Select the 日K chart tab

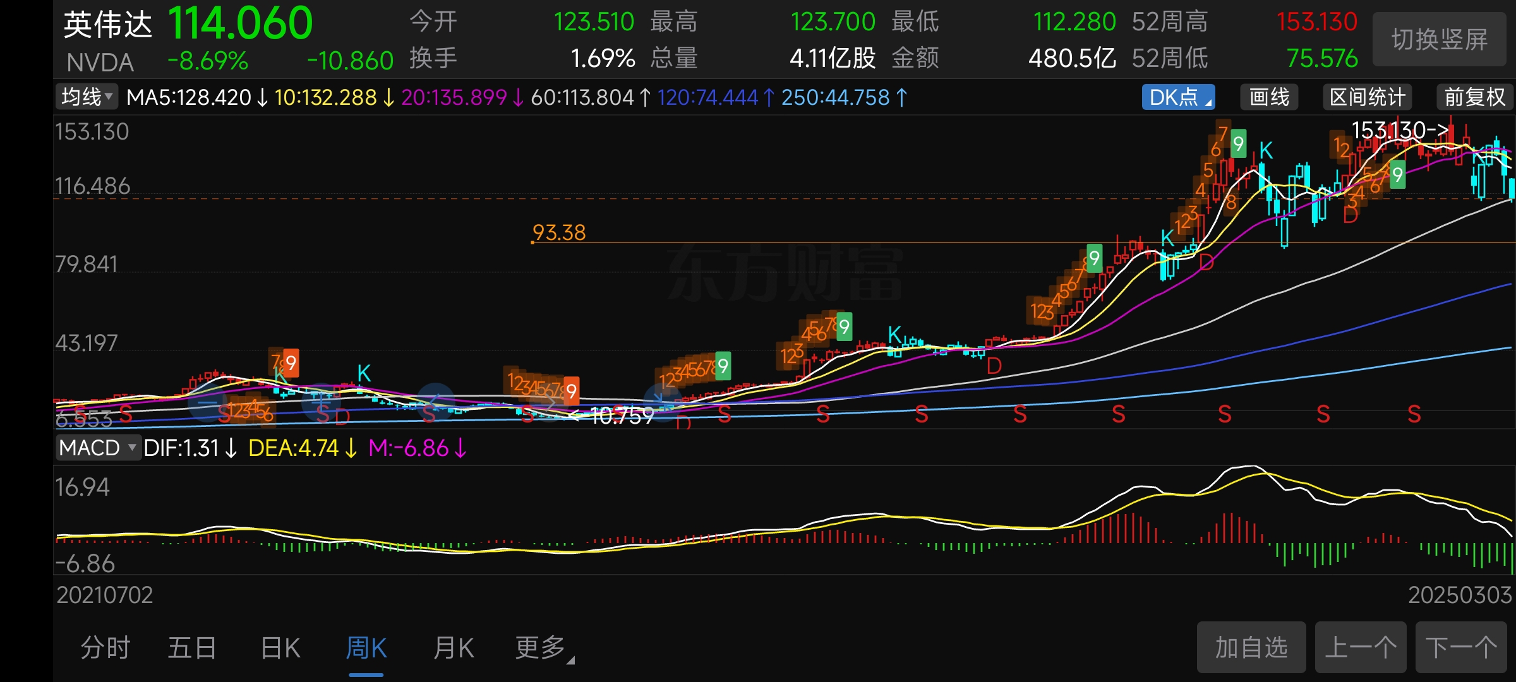point(280,648)
